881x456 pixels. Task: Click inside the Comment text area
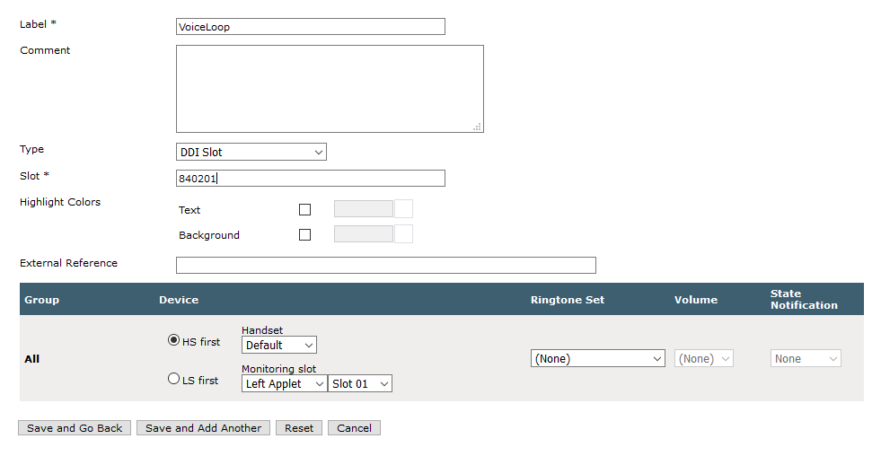pyautogui.click(x=330, y=89)
